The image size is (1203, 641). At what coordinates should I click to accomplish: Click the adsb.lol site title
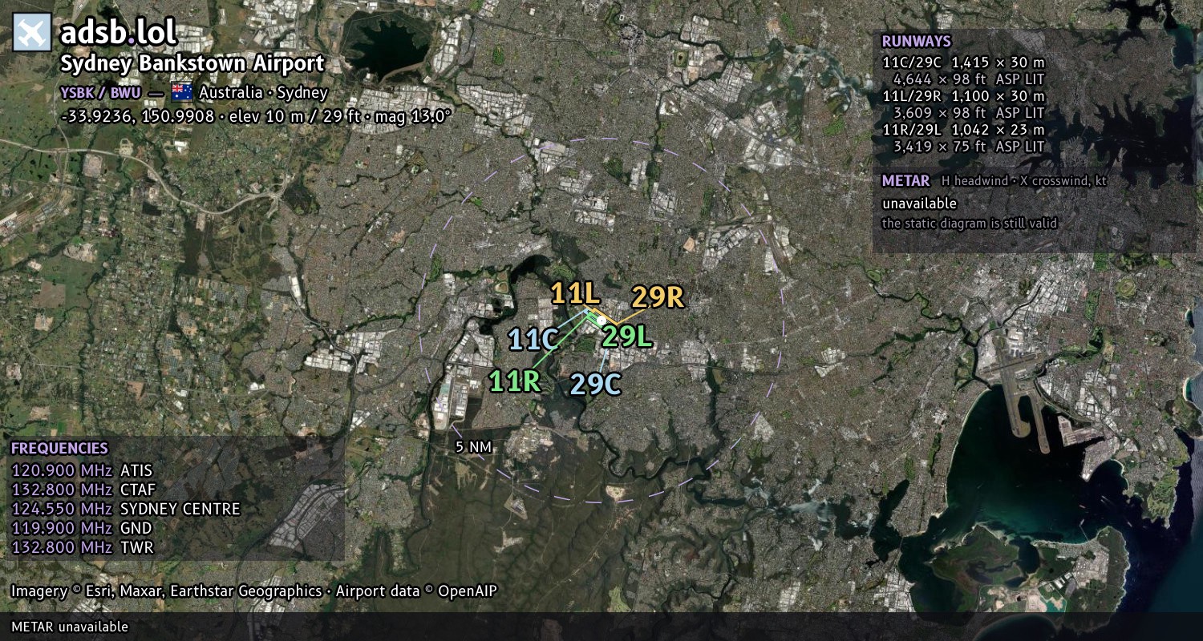click(118, 33)
